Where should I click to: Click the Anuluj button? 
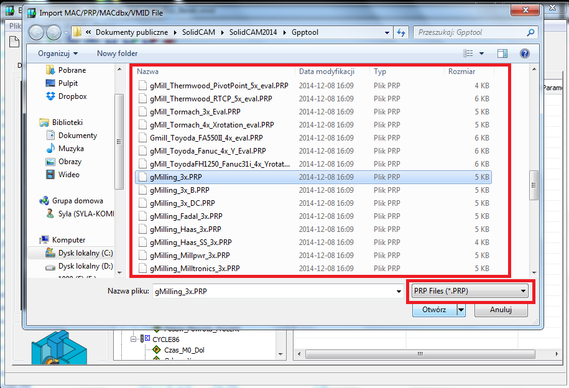tap(501, 310)
